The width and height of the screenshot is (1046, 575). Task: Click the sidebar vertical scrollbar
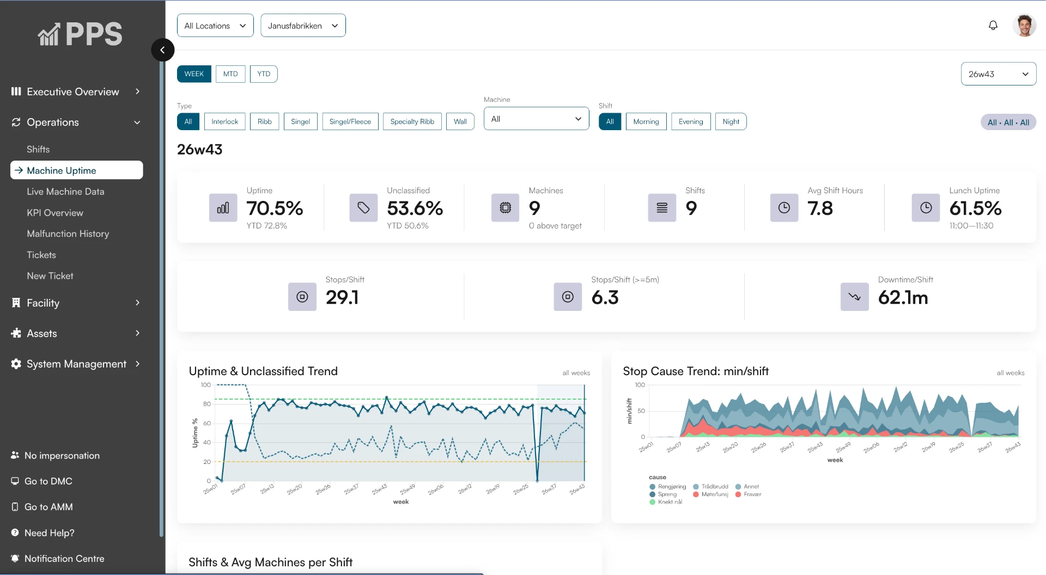[161, 299]
